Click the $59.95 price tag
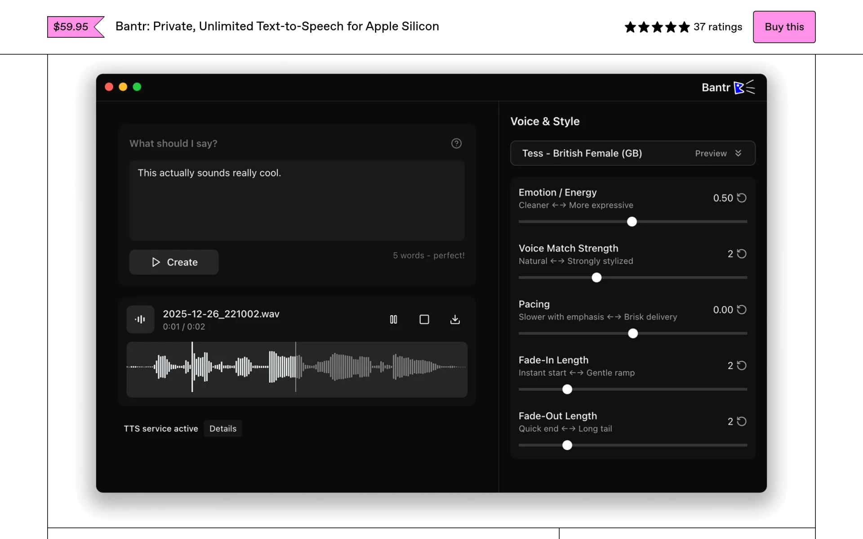The width and height of the screenshot is (863, 539). pyautogui.click(x=76, y=27)
